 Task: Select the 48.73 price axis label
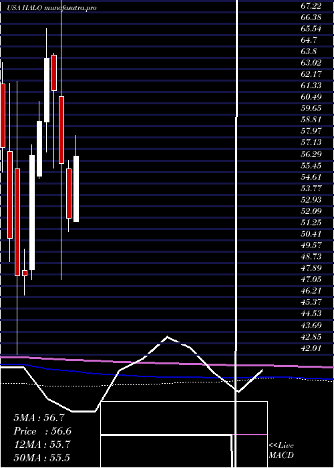point(311,256)
